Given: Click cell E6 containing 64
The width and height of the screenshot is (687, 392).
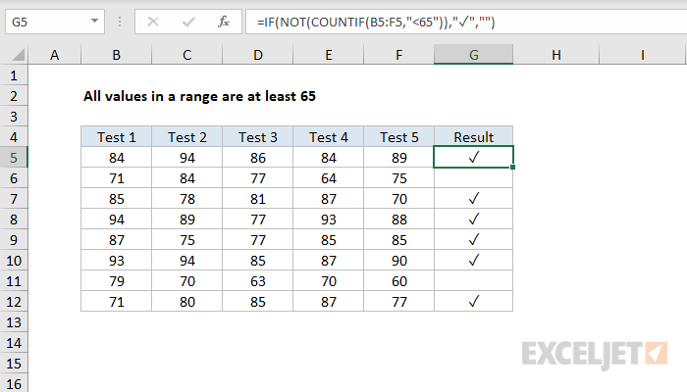Looking at the screenshot, I should (x=328, y=177).
